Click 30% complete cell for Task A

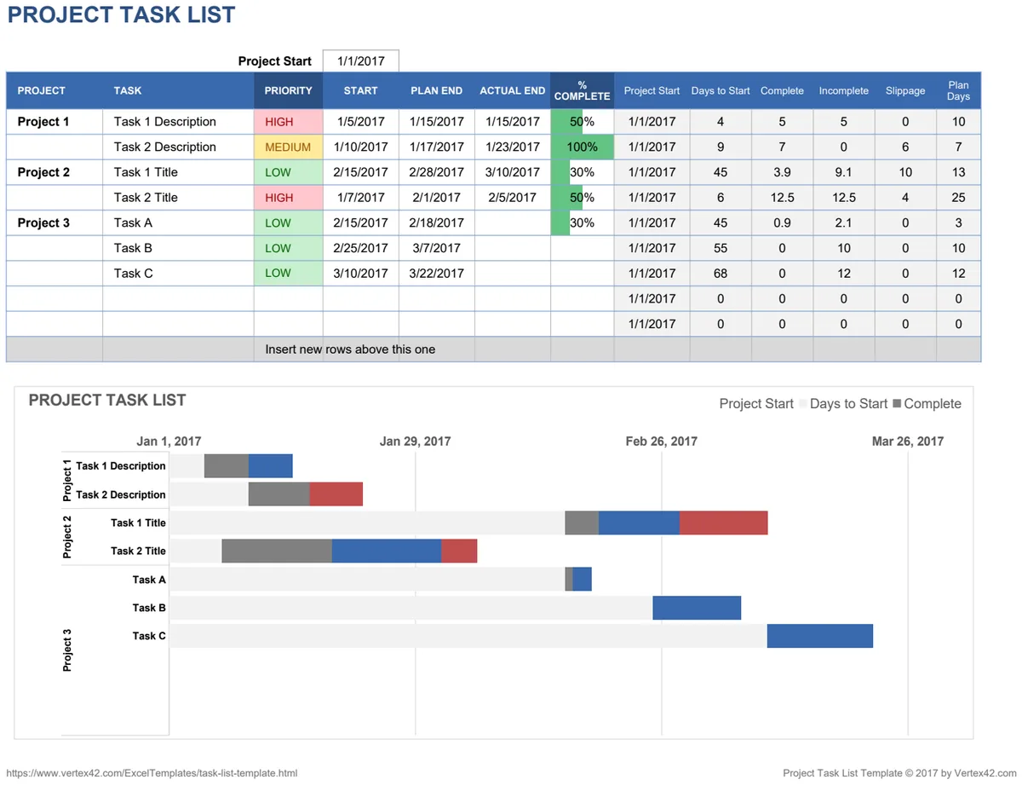pyautogui.click(x=583, y=223)
